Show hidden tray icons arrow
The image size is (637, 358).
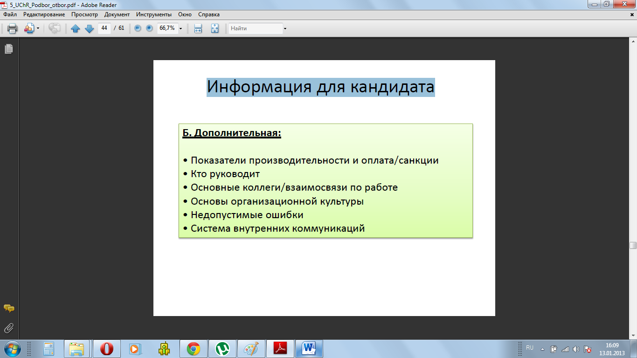tap(542, 349)
